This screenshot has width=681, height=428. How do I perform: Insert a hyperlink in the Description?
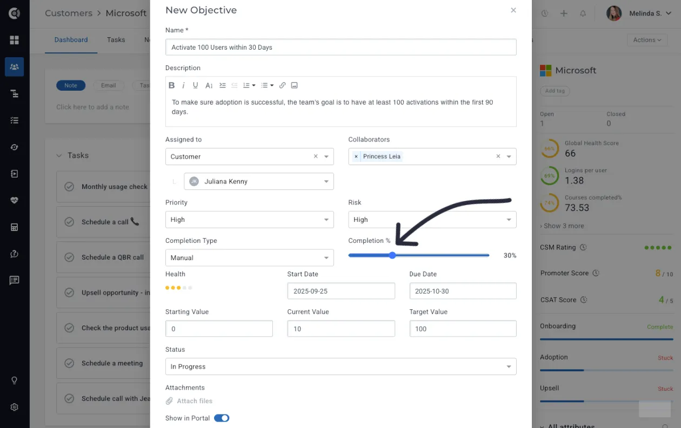282,85
